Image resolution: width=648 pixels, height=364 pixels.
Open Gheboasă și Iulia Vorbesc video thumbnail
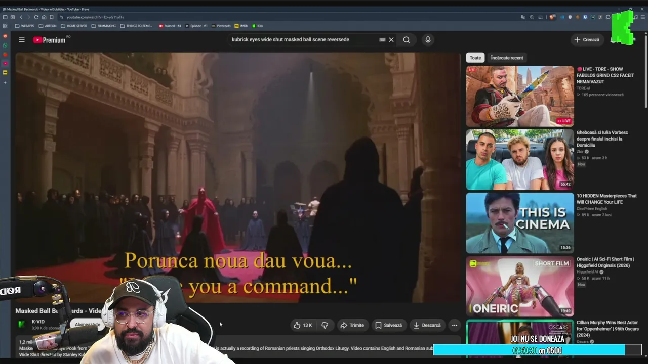click(520, 159)
